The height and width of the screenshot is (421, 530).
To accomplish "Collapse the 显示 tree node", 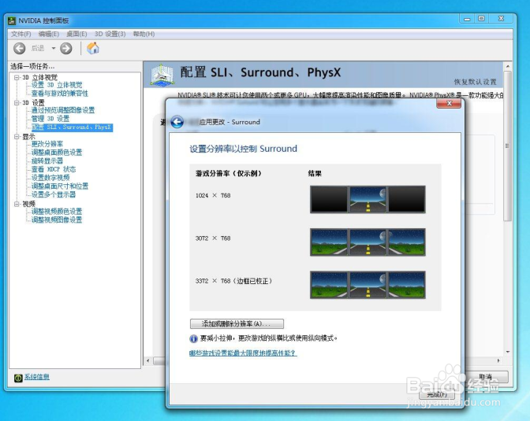I will tap(17, 137).
